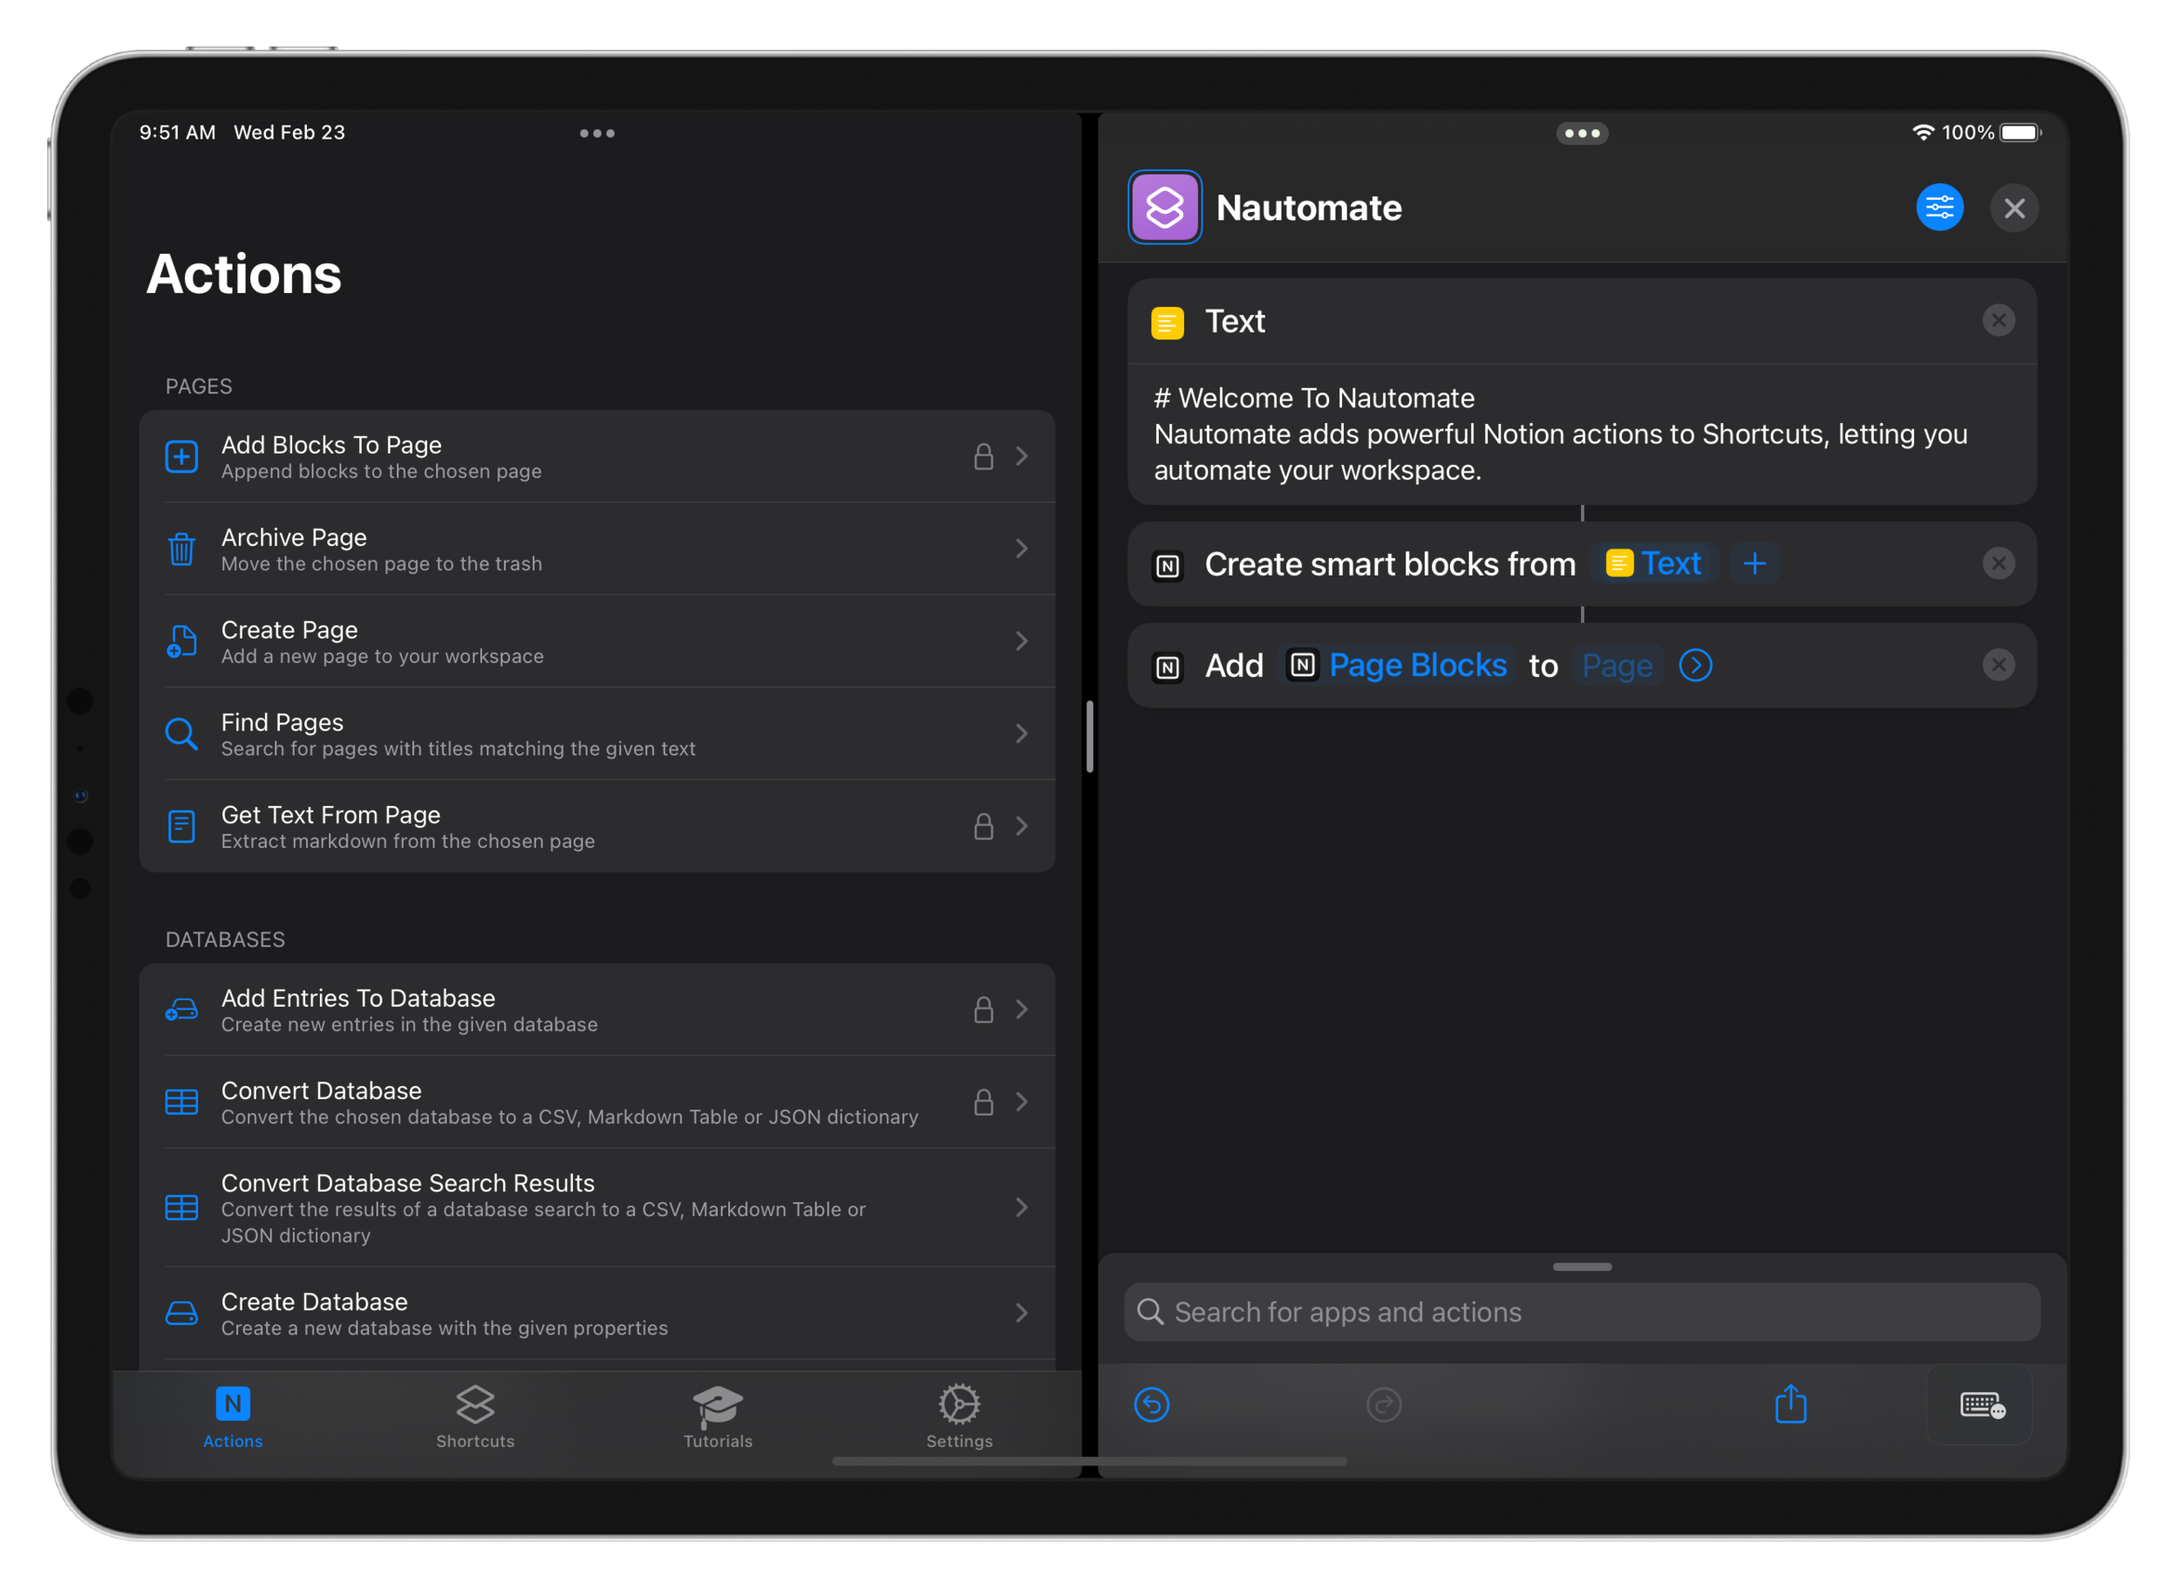The width and height of the screenshot is (2180, 1591).
Task: Tap the magnifier icon on Find Pages
Action: (x=182, y=734)
